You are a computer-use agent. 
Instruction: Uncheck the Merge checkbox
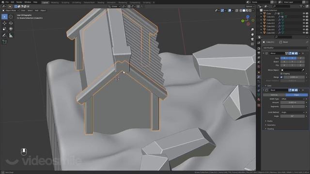281,77
